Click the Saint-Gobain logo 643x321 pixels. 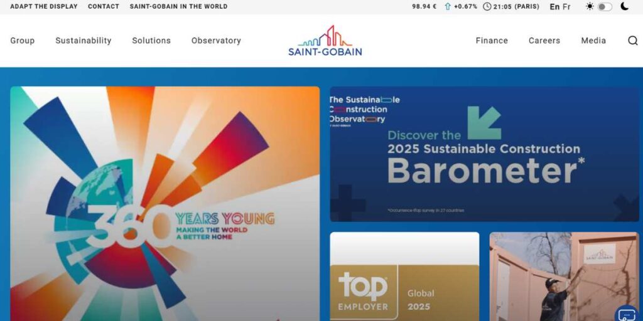[x=325, y=41]
